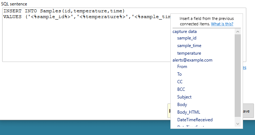
Task: Open the 'What is this?' help link
Action: click(222, 24)
